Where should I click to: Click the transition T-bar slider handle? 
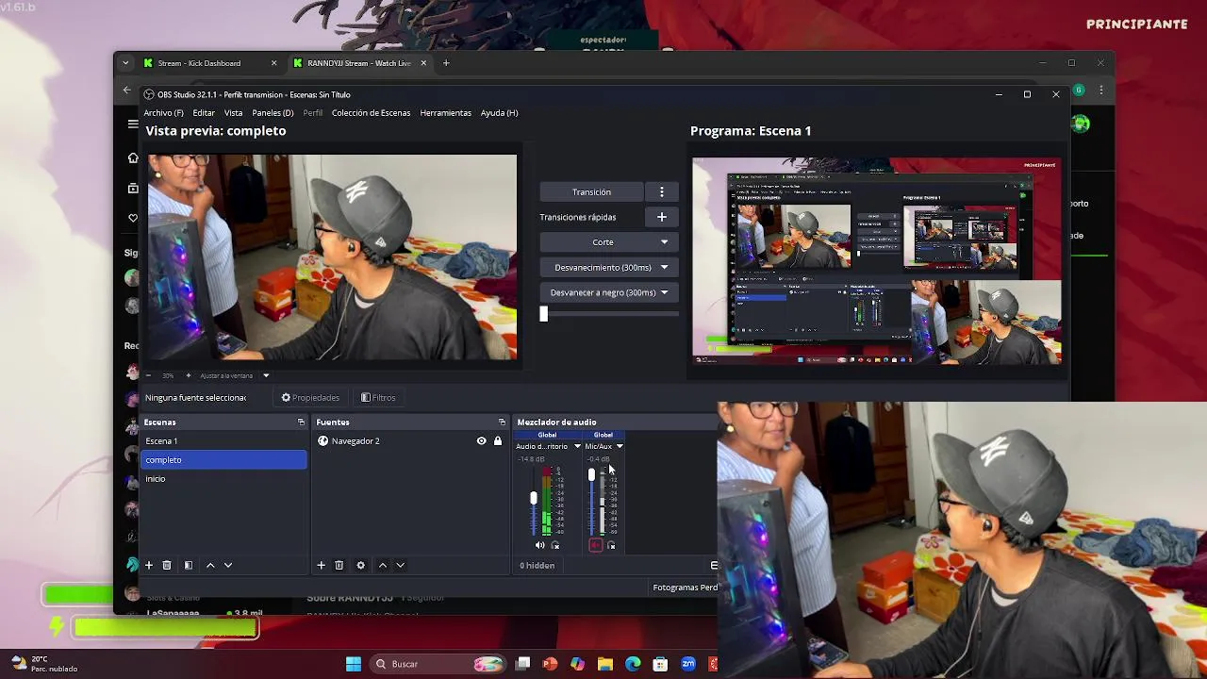pyautogui.click(x=543, y=314)
